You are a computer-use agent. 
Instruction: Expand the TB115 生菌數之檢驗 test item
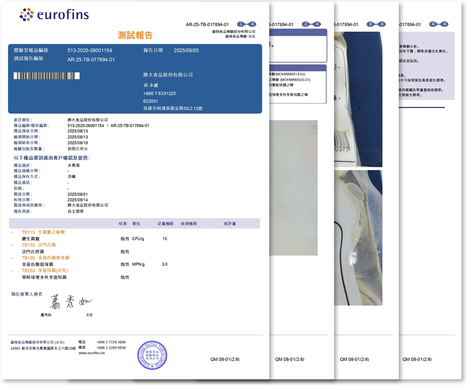[13, 232]
